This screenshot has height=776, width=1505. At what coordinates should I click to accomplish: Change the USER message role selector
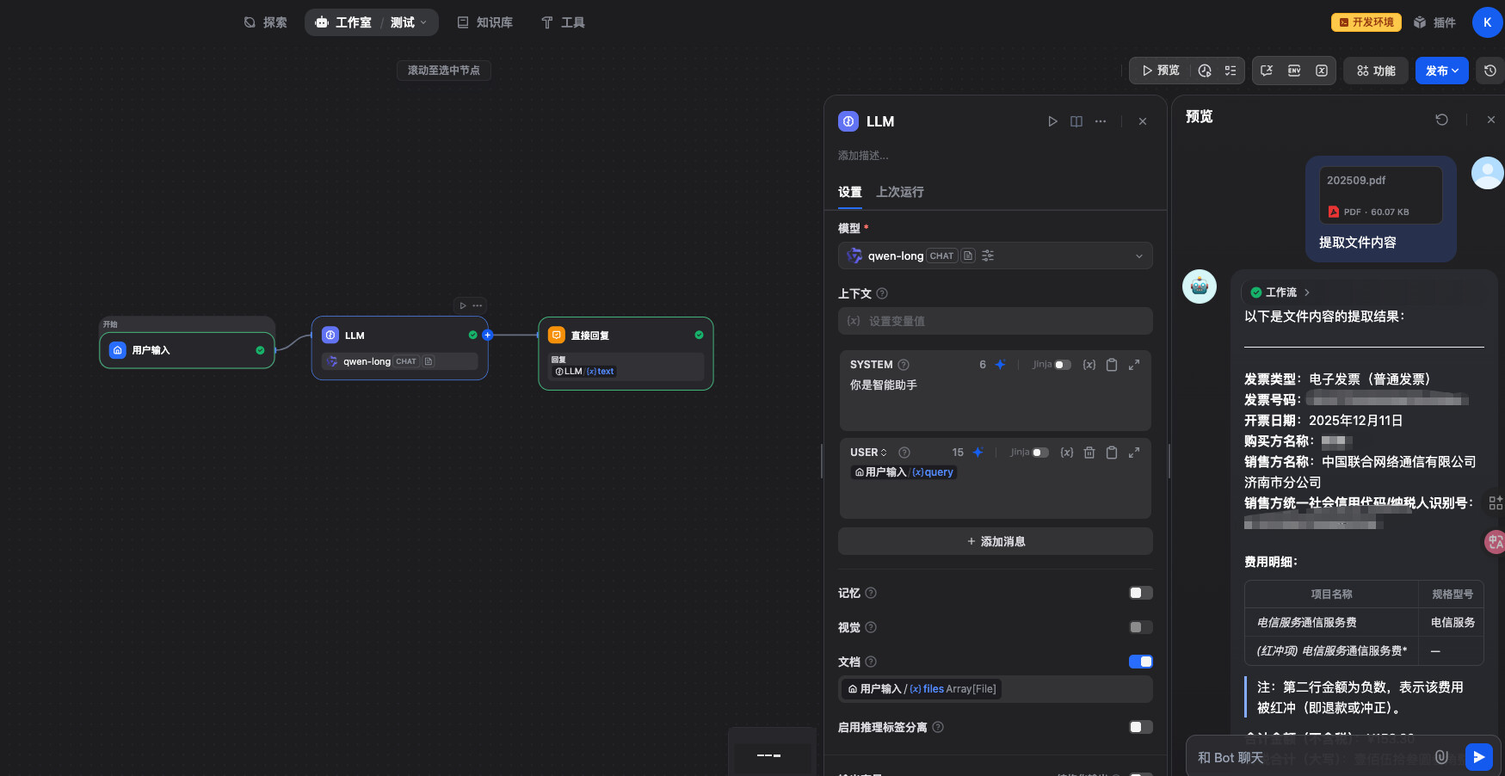[868, 453]
